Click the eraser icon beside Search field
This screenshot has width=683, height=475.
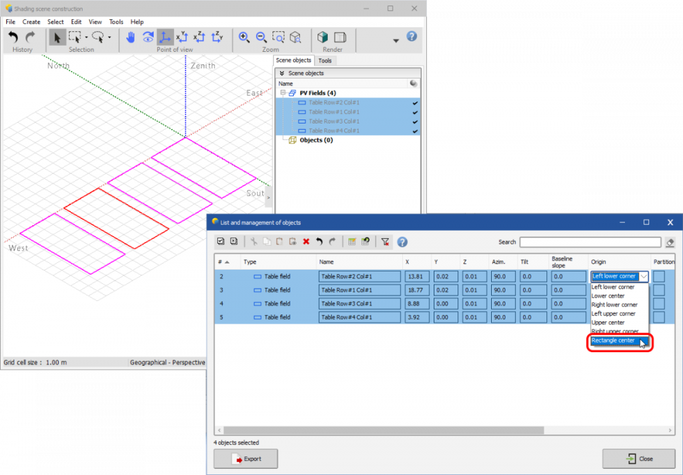tap(670, 242)
